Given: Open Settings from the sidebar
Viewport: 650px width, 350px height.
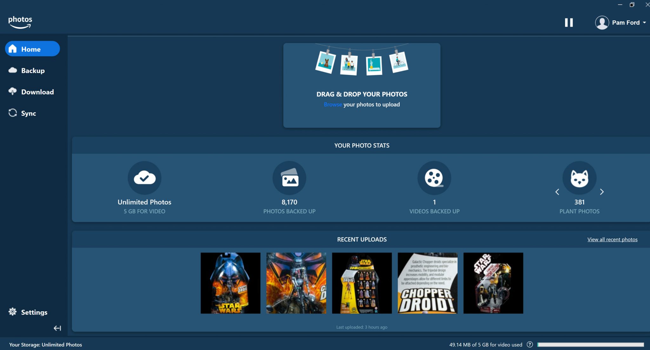Looking at the screenshot, I should pyautogui.click(x=28, y=312).
